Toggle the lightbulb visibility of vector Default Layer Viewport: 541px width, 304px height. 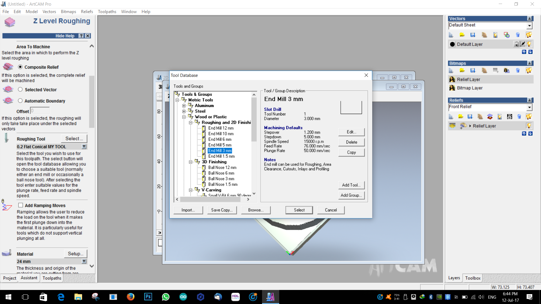(x=529, y=44)
